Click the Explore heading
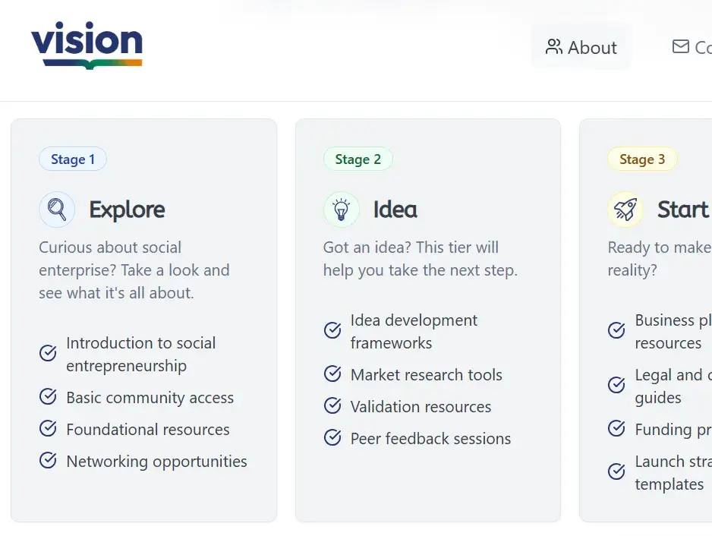712x536 pixels. (127, 210)
